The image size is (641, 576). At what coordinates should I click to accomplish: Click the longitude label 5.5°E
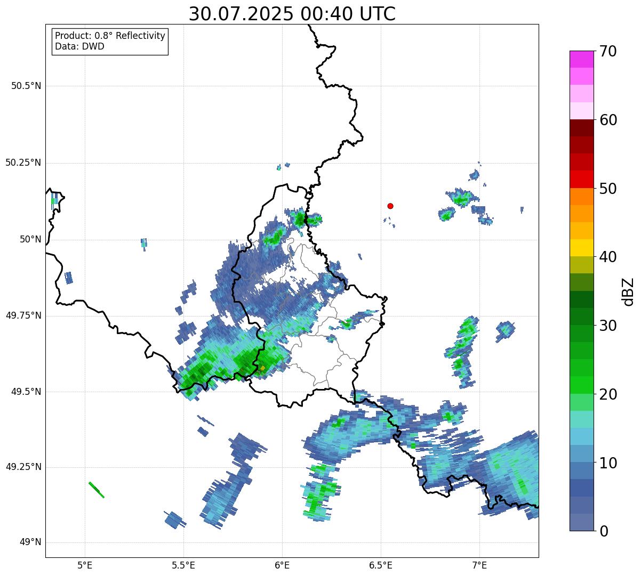click(183, 565)
